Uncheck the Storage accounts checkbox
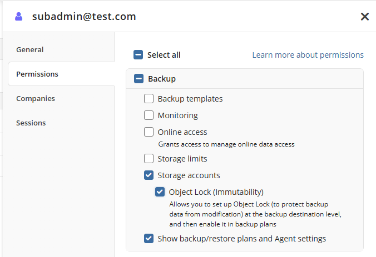Screen dimensions: 376x257 149,175
